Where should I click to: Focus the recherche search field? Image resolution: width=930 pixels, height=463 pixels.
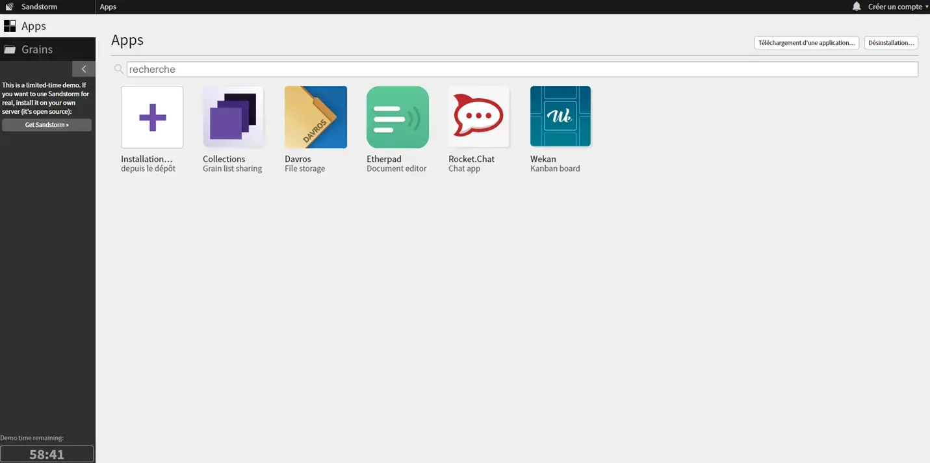pyautogui.click(x=522, y=69)
